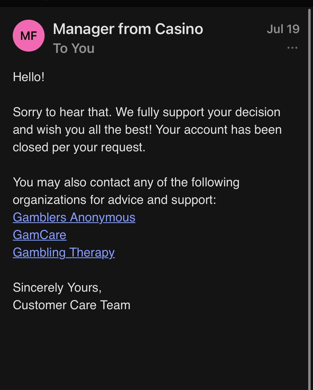Click the black bar above the message

point(156,3)
